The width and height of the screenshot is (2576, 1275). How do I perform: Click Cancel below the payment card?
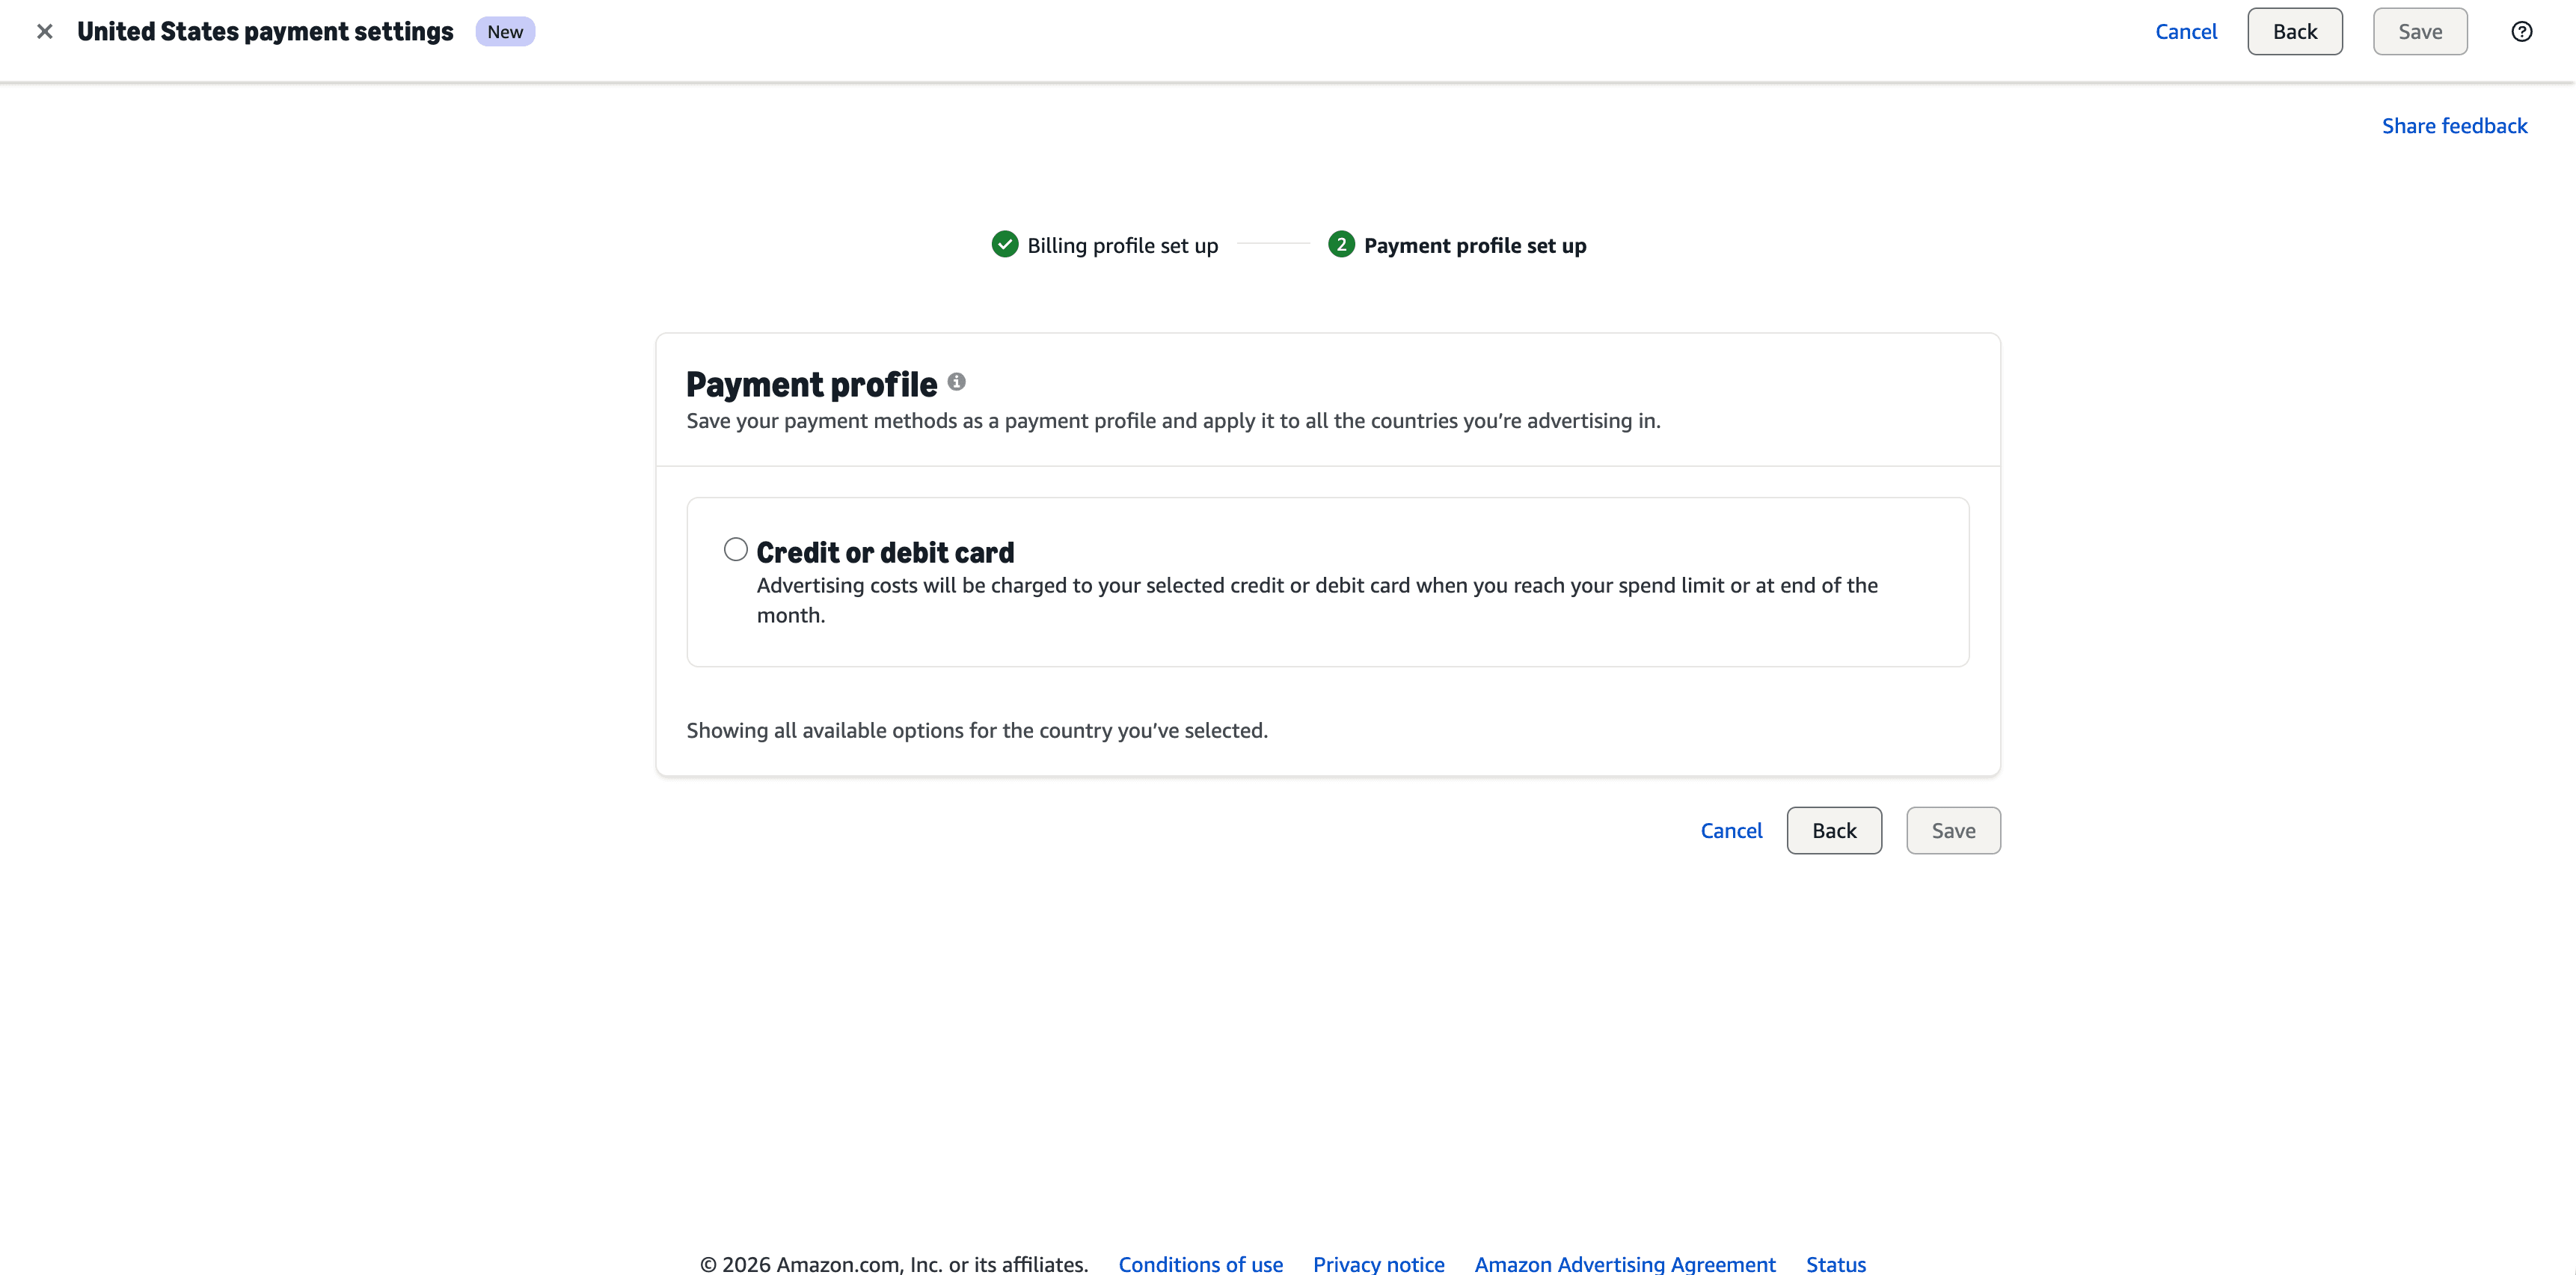[x=1731, y=830]
